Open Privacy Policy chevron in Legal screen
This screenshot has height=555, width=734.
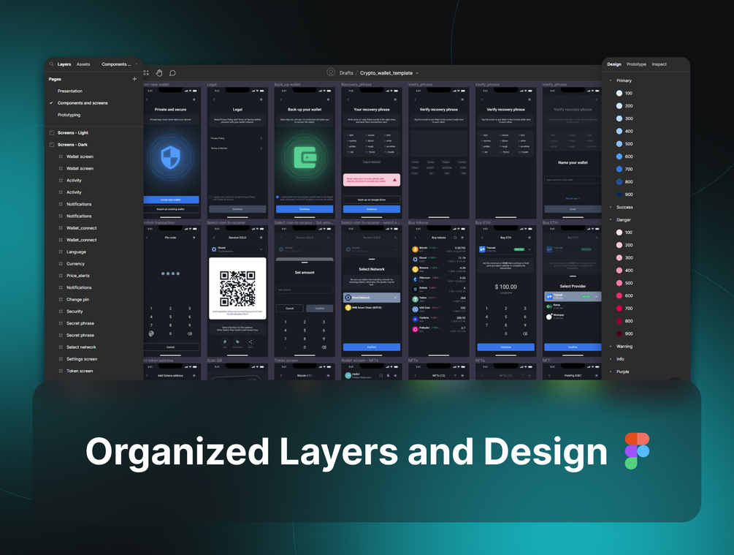coord(261,138)
